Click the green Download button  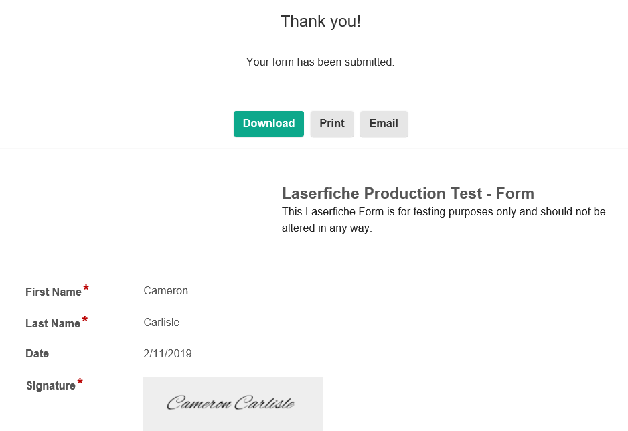click(268, 124)
